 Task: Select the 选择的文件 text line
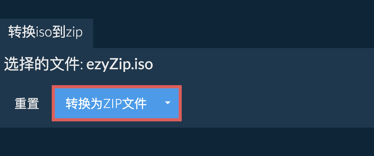[x=79, y=65]
